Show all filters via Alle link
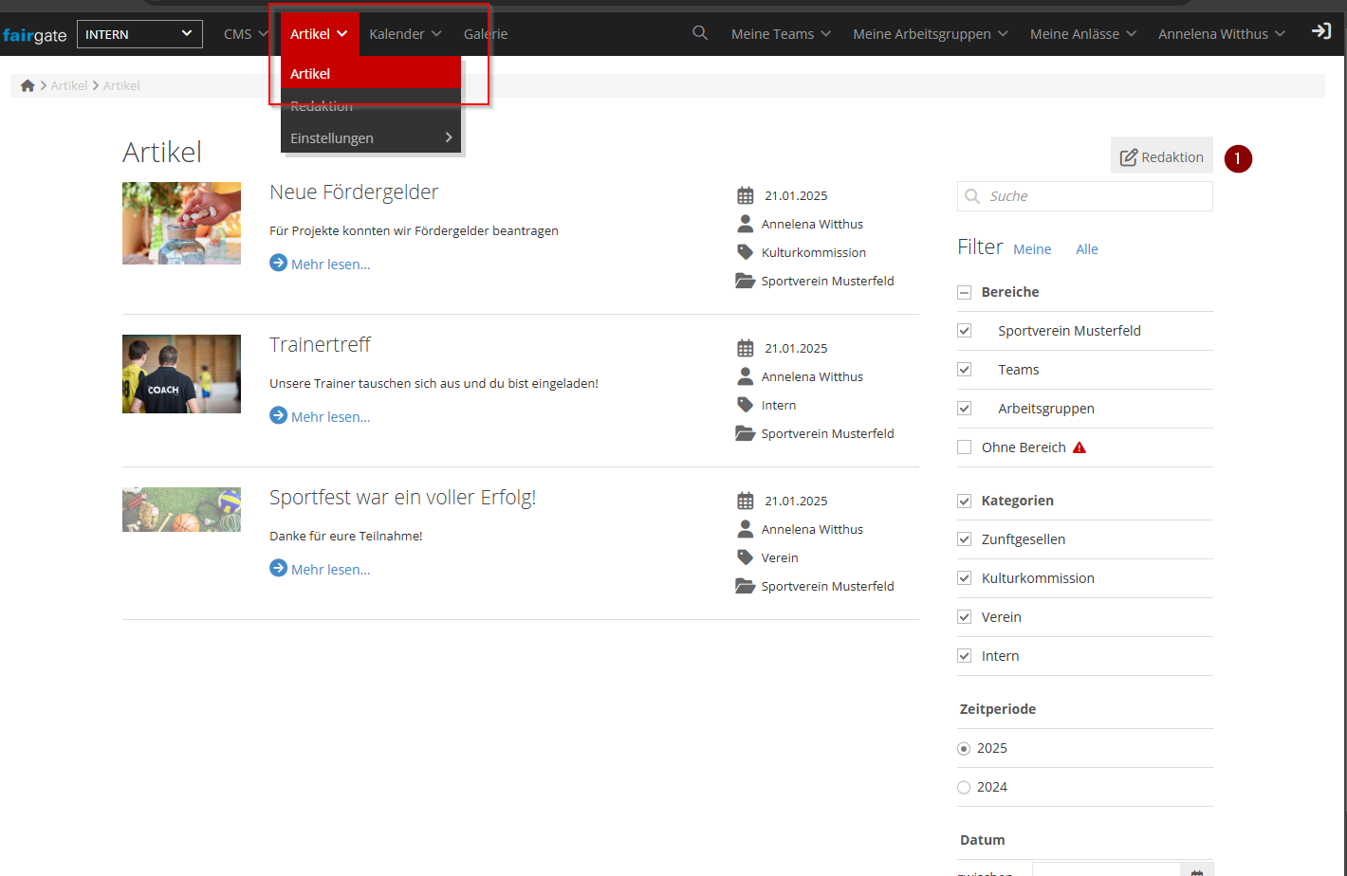Viewport: 1347px width, 876px height. [x=1086, y=249]
